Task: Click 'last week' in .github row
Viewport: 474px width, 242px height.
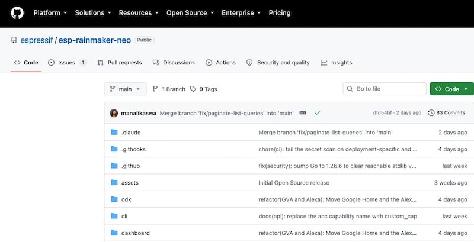Action: click(x=455, y=166)
